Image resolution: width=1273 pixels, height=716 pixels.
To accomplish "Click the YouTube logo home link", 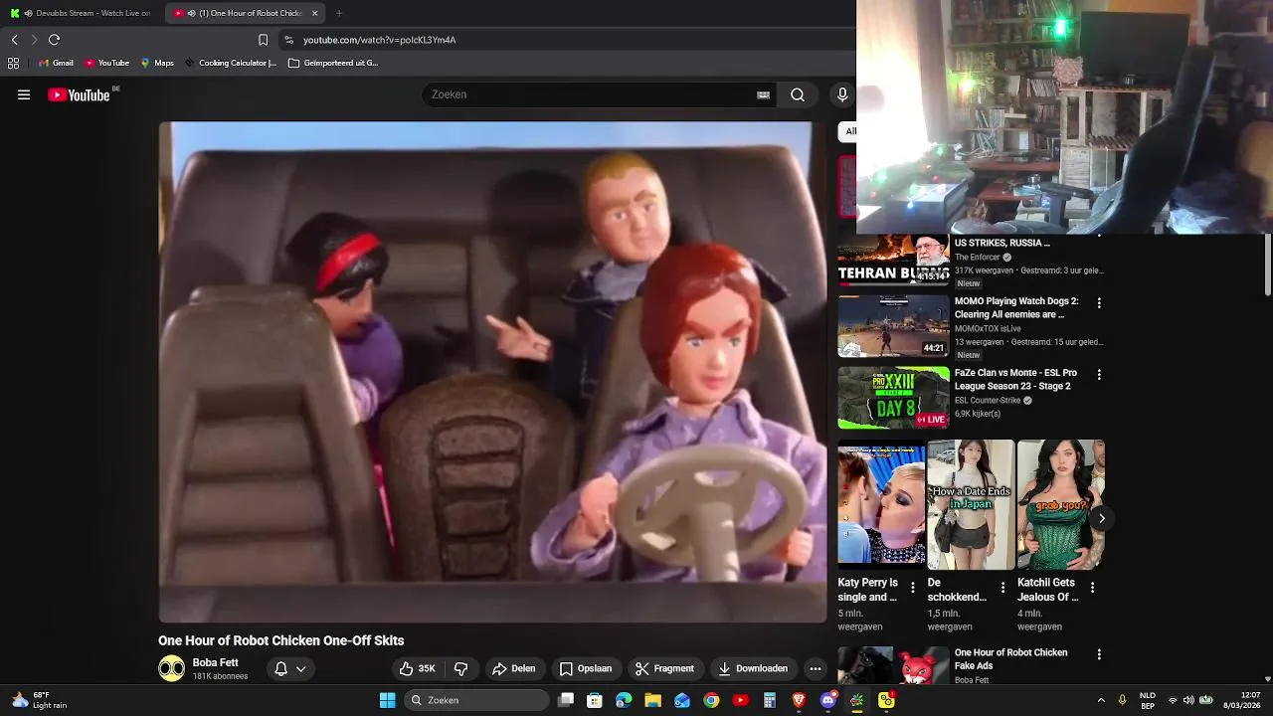I will coord(79,95).
